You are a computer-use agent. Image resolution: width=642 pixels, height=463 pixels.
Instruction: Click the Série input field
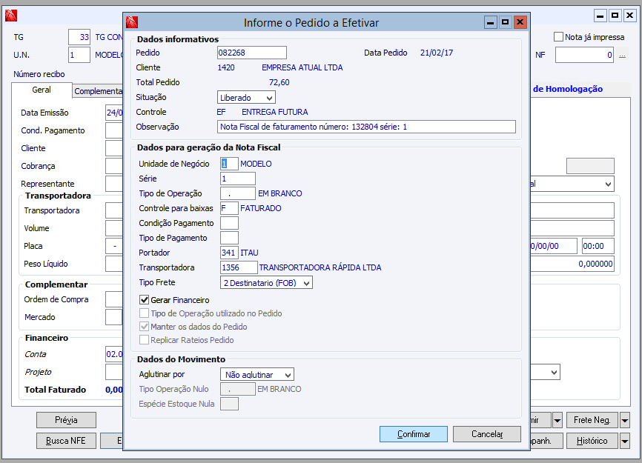pos(238,179)
